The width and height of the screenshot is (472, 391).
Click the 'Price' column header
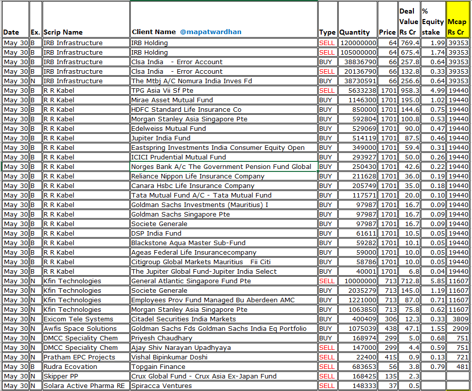(388, 20)
